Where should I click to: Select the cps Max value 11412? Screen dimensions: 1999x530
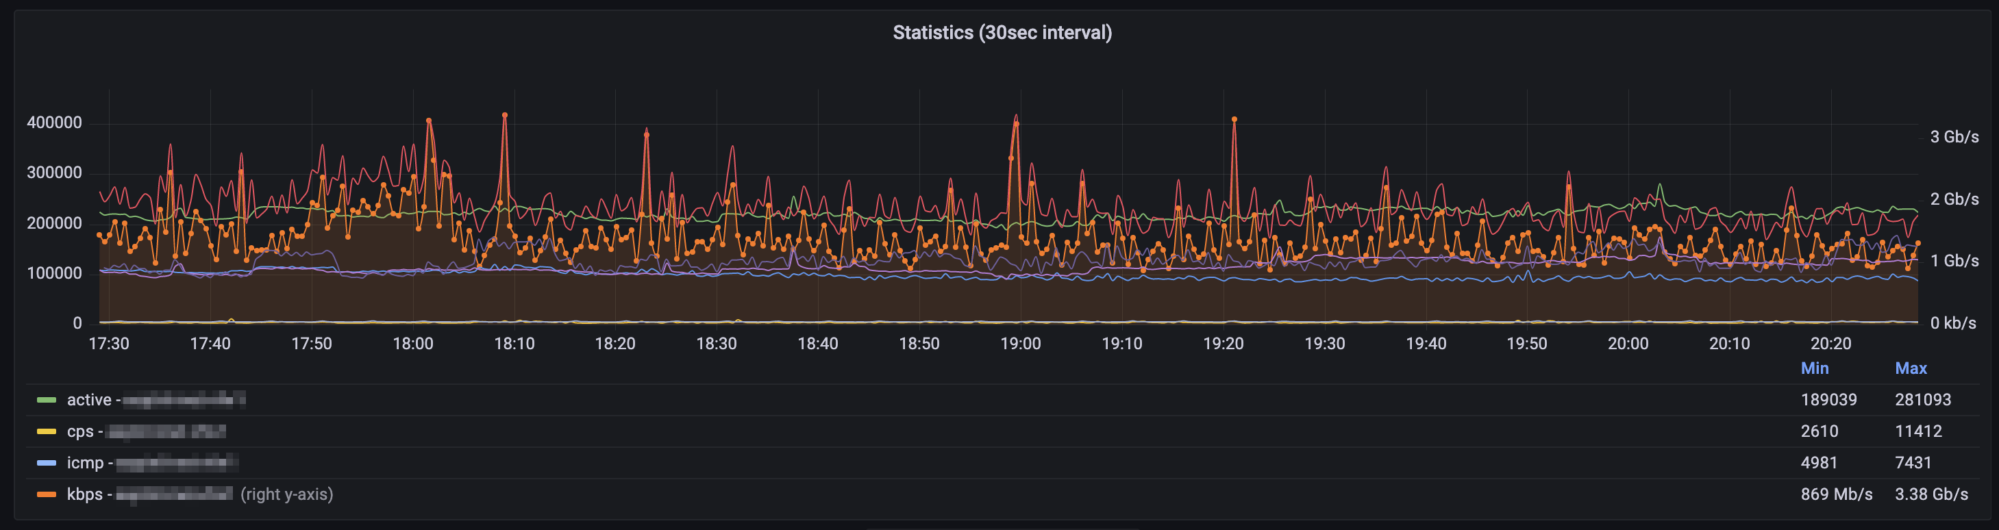click(1918, 431)
